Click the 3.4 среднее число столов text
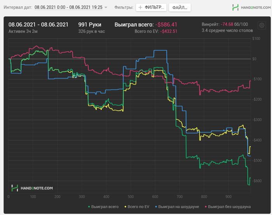 click(227, 30)
